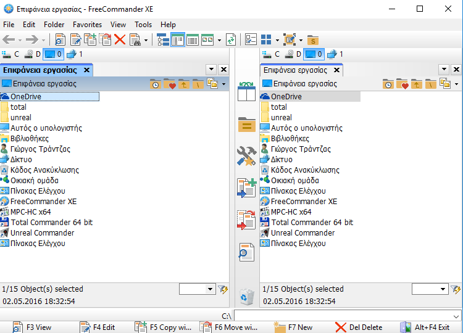463x333 pixels.
Task: Switch to details view mode icon
Action: pyautogui.click(x=193, y=39)
